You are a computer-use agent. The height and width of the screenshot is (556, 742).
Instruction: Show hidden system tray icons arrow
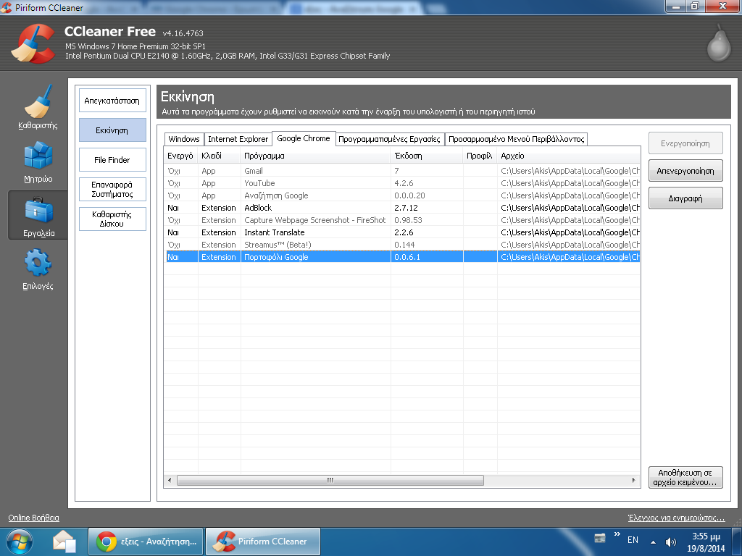coord(653,542)
